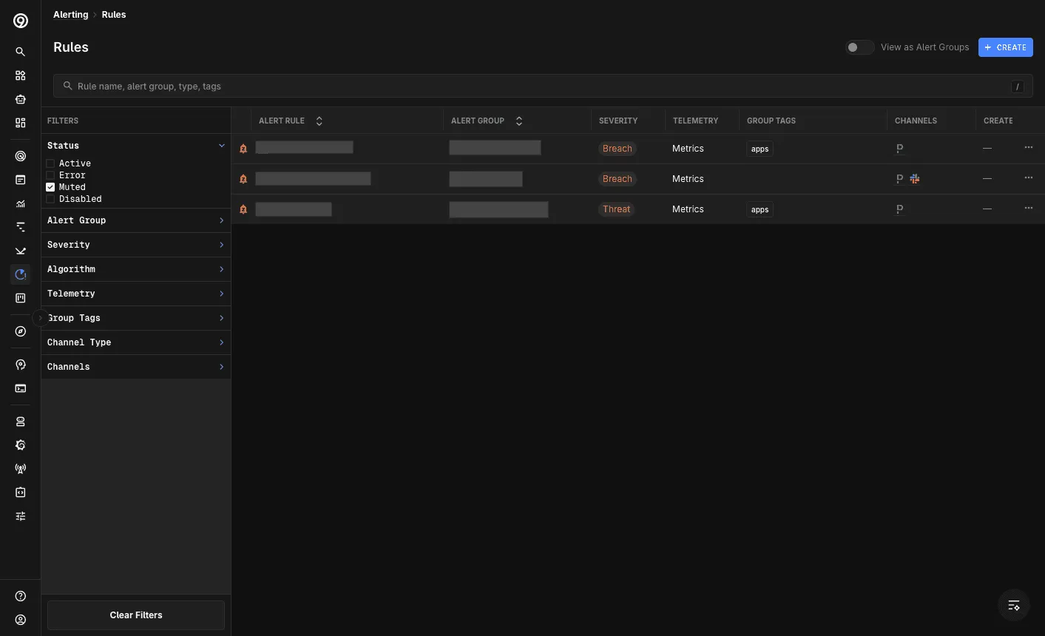Open the traces waterfall icon in sidebar
The width and height of the screenshot is (1045, 636).
point(21,227)
